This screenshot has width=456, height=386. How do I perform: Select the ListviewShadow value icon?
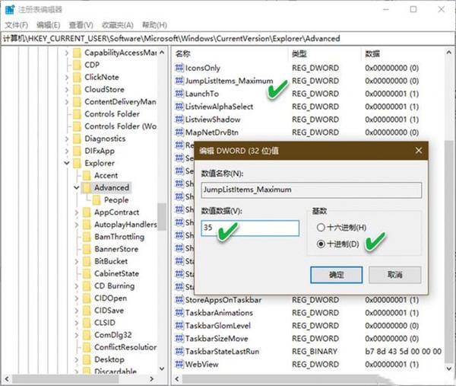coord(179,120)
